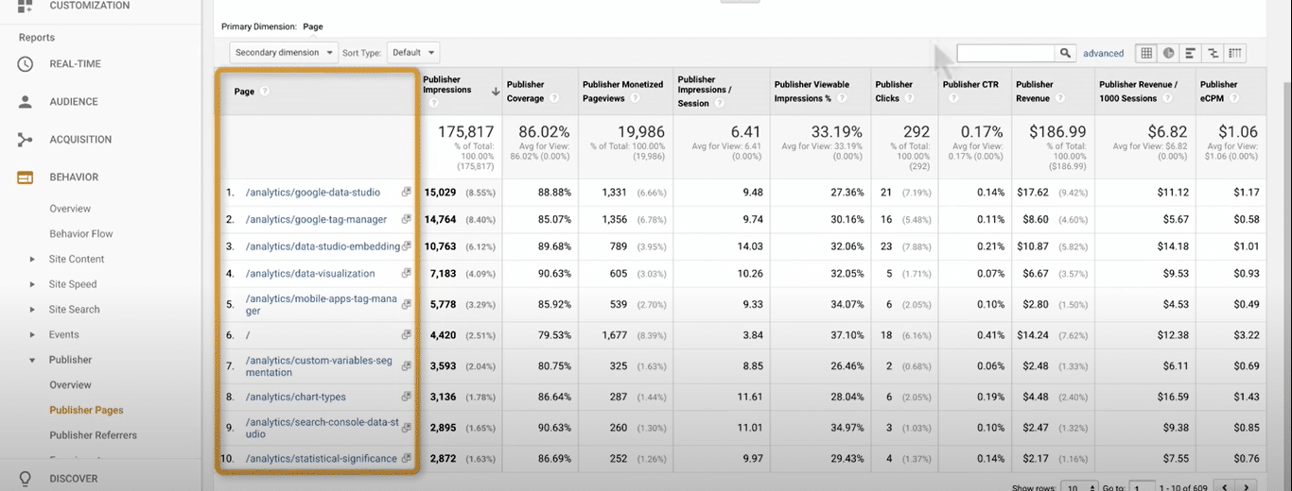Switch to Performance bar view
The width and height of the screenshot is (1292, 491).
[1190, 53]
